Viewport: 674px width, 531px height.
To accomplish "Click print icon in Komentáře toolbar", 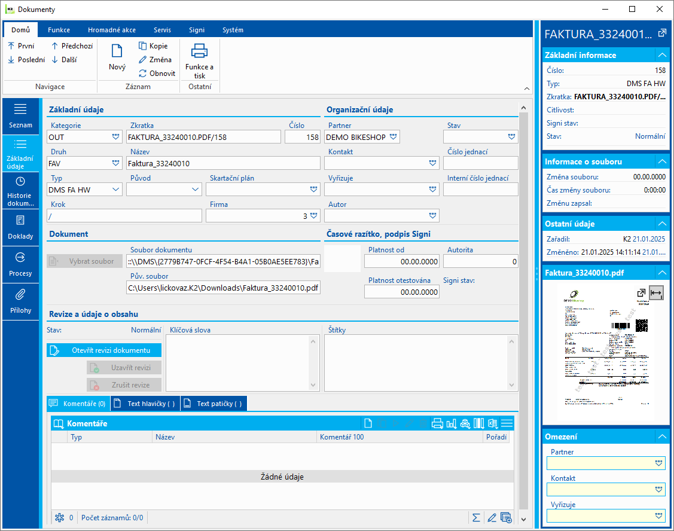I will click(x=437, y=424).
